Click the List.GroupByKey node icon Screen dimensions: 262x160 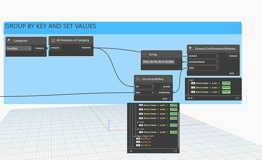tap(138, 79)
